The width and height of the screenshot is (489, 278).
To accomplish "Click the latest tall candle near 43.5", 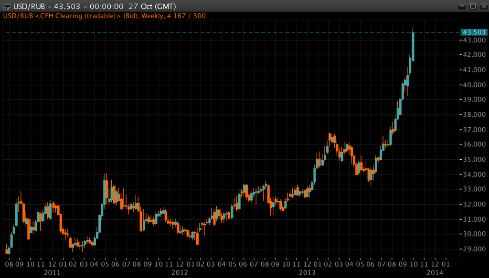I will [413, 46].
